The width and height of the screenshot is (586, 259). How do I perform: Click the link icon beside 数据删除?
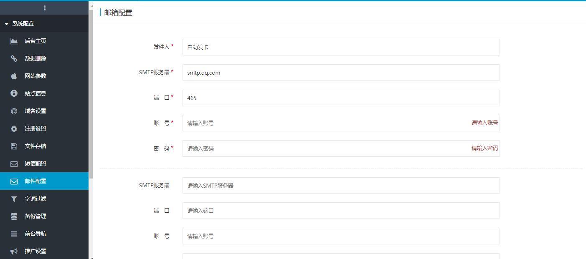pos(14,58)
